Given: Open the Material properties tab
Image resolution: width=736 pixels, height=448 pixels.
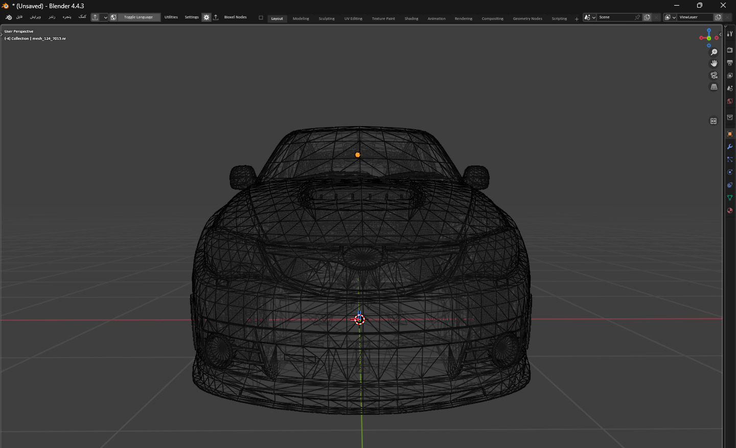Looking at the screenshot, I should click(x=730, y=210).
